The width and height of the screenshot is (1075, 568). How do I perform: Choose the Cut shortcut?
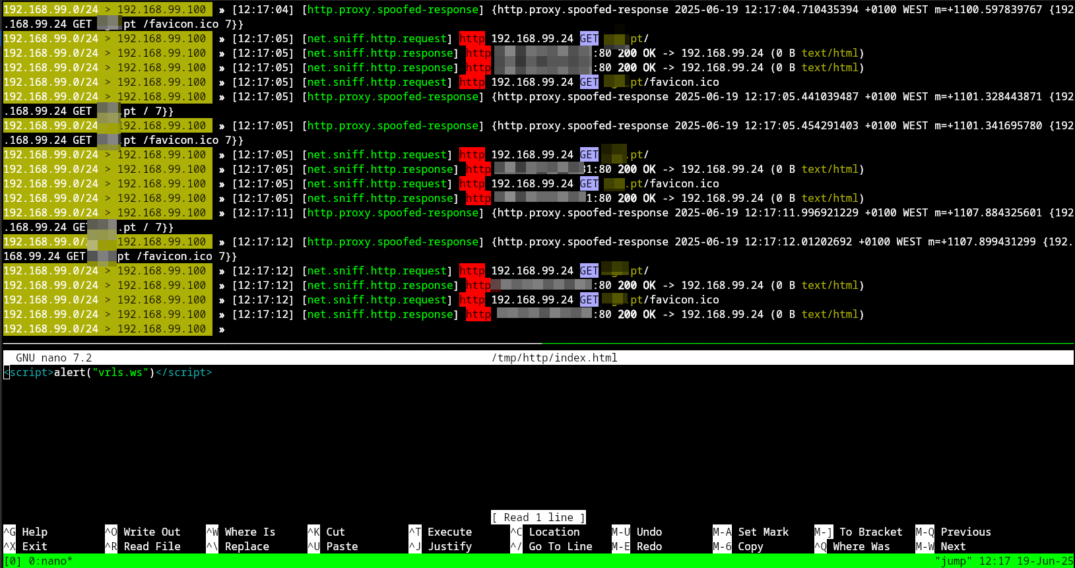[x=335, y=532]
